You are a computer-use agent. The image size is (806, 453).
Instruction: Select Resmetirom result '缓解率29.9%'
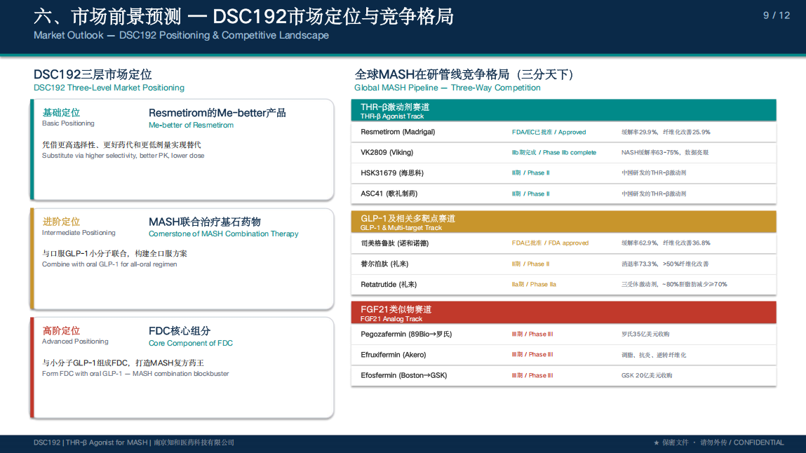[x=639, y=132]
